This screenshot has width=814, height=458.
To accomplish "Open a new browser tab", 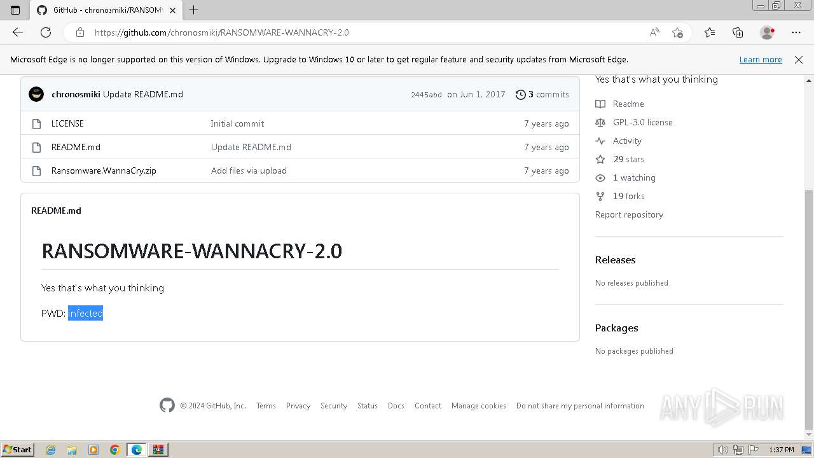I will point(194,10).
